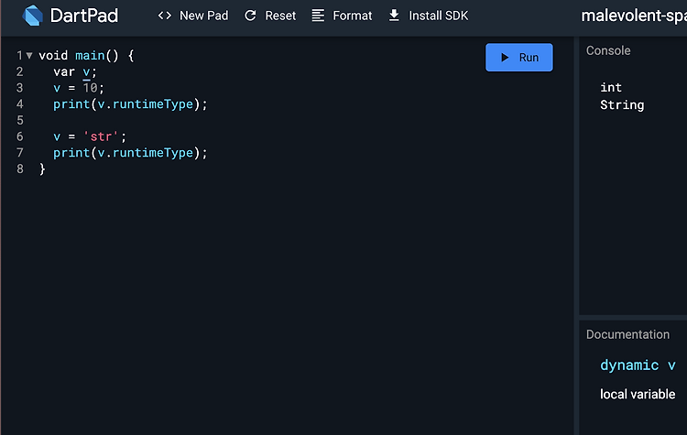Run the Dart code
687x435 pixels.
pos(519,58)
